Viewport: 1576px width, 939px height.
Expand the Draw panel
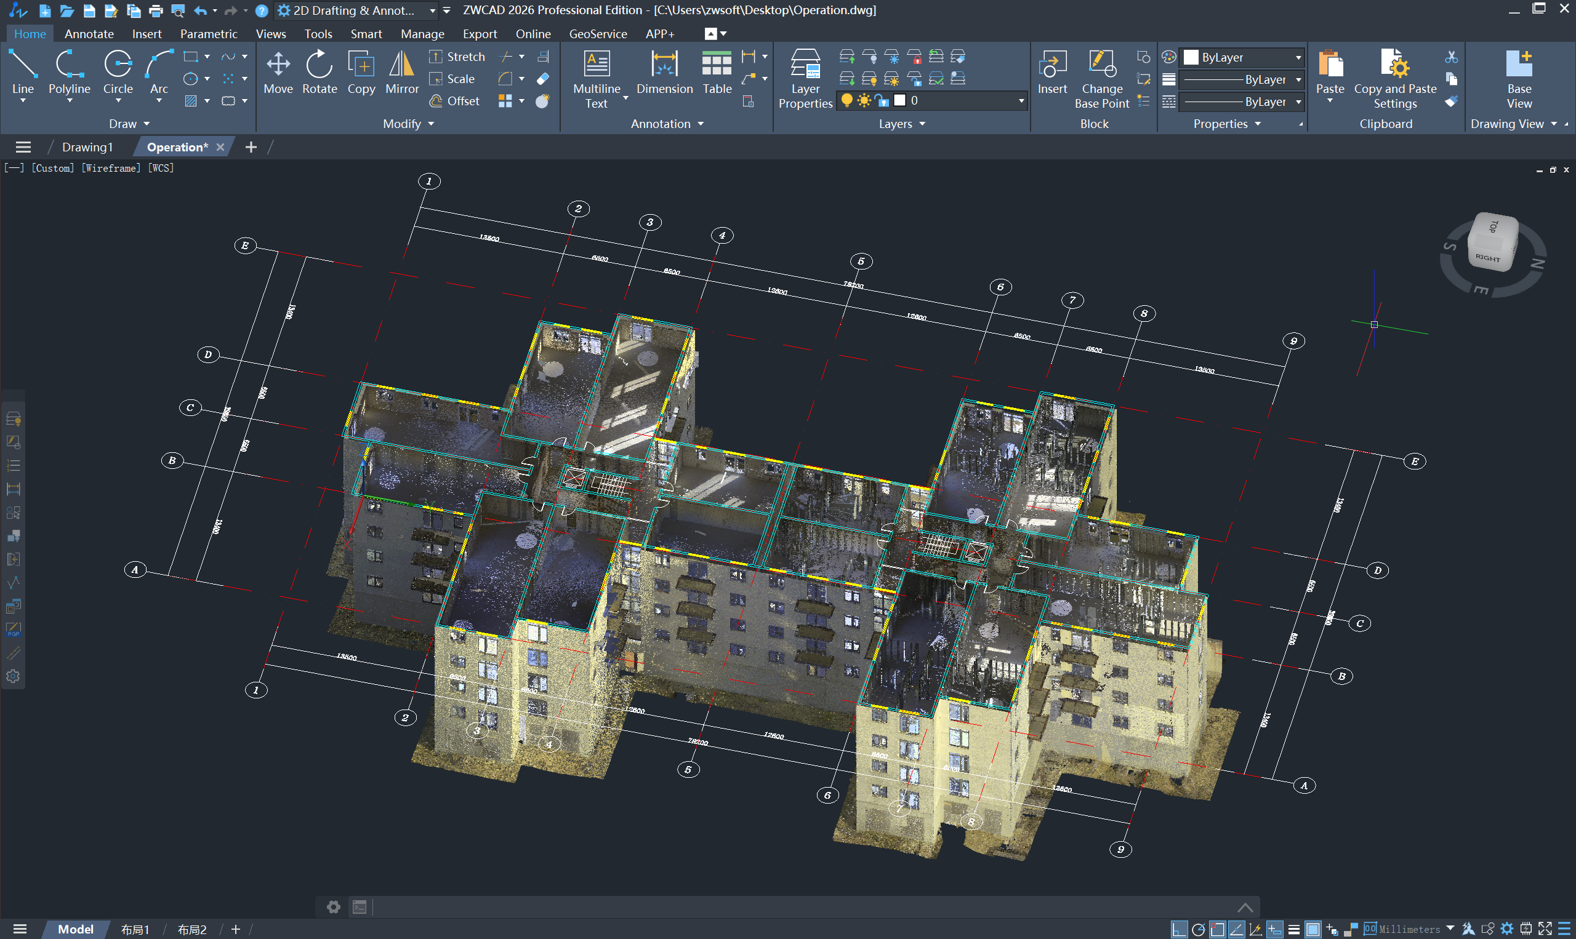click(x=129, y=124)
